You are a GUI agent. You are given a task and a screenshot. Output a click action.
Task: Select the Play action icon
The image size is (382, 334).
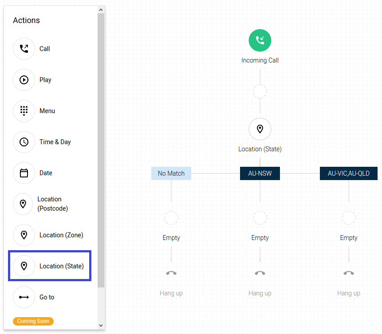24,80
